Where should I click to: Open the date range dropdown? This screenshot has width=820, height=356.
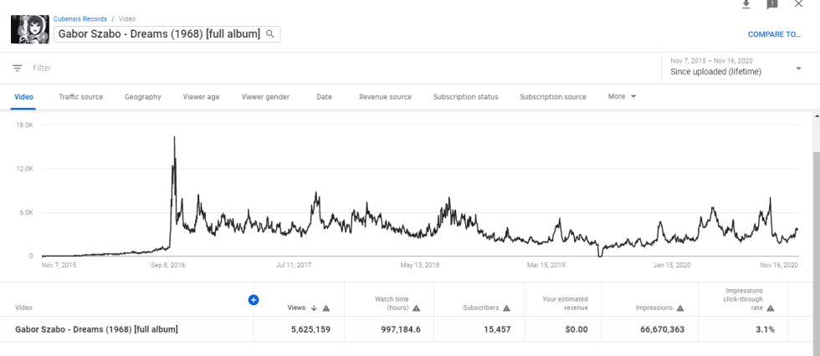click(x=736, y=68)
